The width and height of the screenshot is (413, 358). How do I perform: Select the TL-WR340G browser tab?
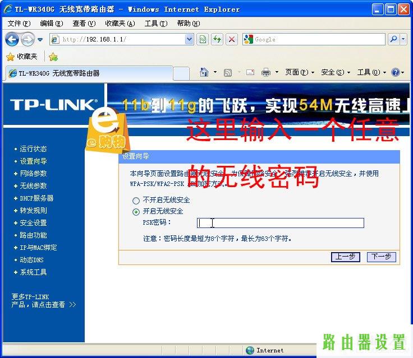point(89,73)
